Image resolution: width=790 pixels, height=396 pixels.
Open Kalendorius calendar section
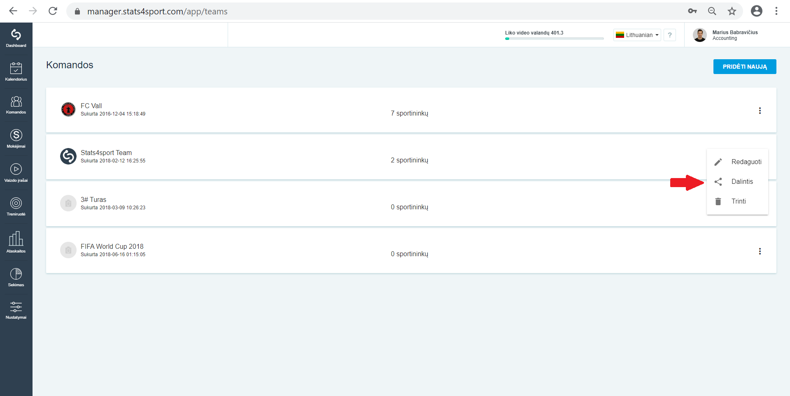coord(16,72)
